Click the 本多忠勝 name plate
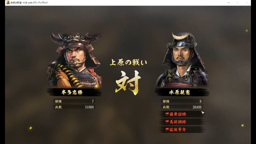This screenshot has width=256, height=144. tap(74, 92)
